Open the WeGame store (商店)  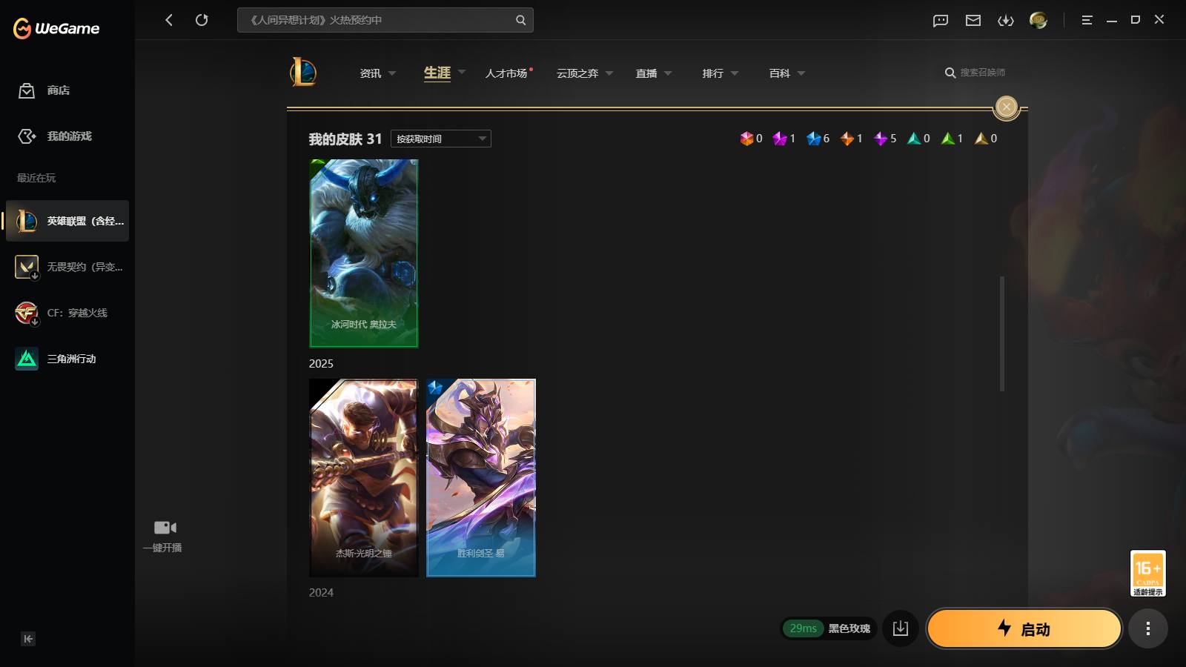point(44,90)
